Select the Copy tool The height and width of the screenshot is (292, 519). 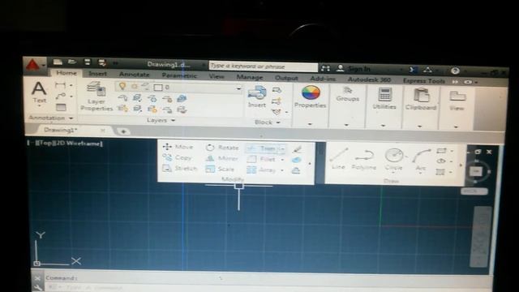click(x=177, y=157)
